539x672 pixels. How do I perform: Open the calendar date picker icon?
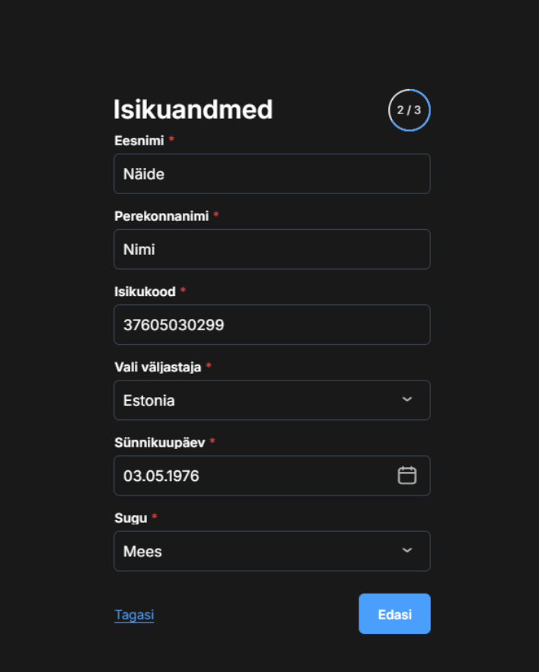(x=407, y=476)
